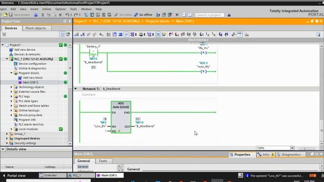The height and width of the screenshot is (182, 324).
Task: Click the PLC_1 taskbar button
Action: pyautogui.click(x=81, y=175)
